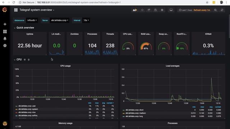The image size is (230, 129).
Task: Toggle elk.lahilabs.corp: softirq series in legend
Action: (x=28, y=115)
